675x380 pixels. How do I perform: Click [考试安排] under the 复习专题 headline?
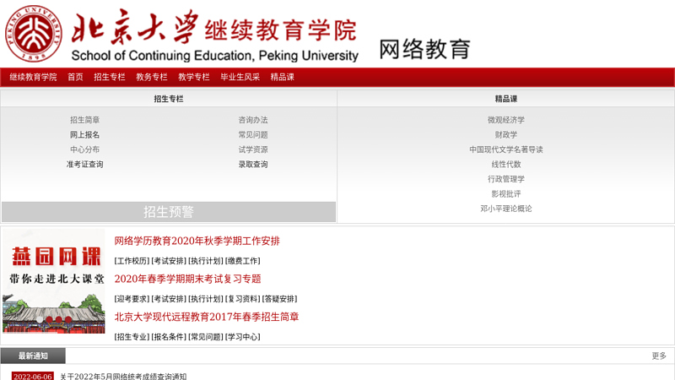[x=169, y=299]
